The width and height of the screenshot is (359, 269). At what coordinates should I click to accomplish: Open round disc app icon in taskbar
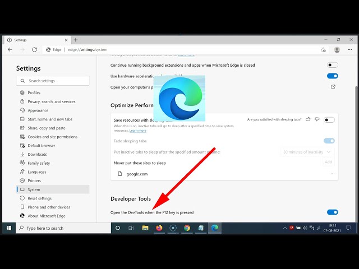(x=173, y=228)
